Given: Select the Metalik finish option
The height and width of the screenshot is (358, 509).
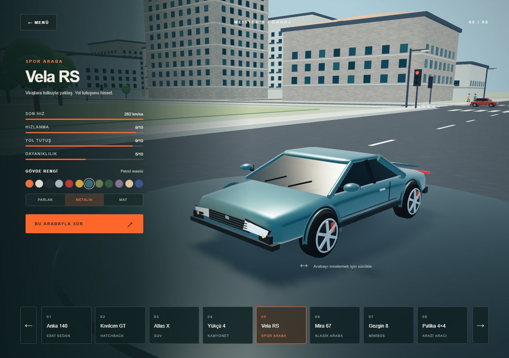Looking at the screenshot, I should (84, 200).
